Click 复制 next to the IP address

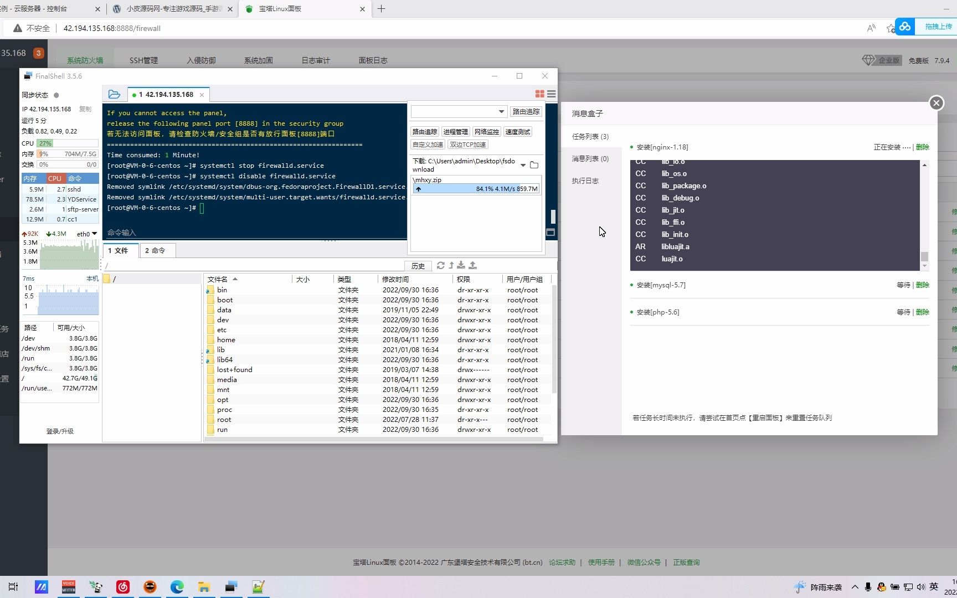tap(85, 109)
